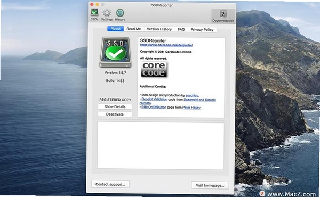The width and height of the screenshot is (320, 197).
Task: Open the corecode.io ssdreporter link
Action: 166,45
